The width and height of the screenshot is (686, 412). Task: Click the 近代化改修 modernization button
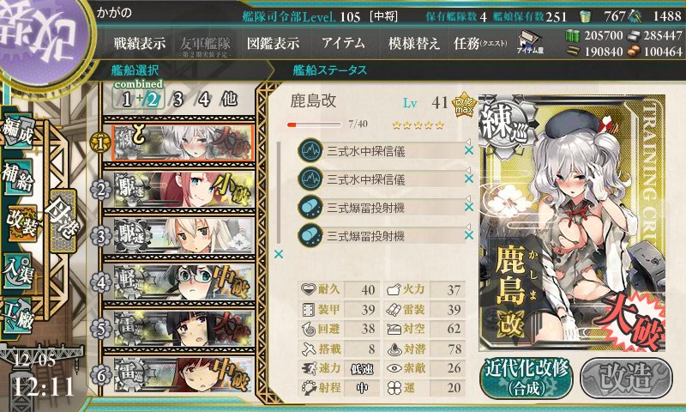point(527,378)
